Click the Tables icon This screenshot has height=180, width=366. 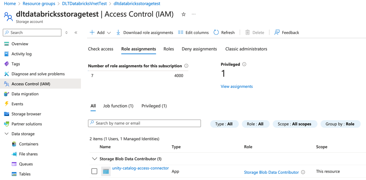[x=14, y=174]
